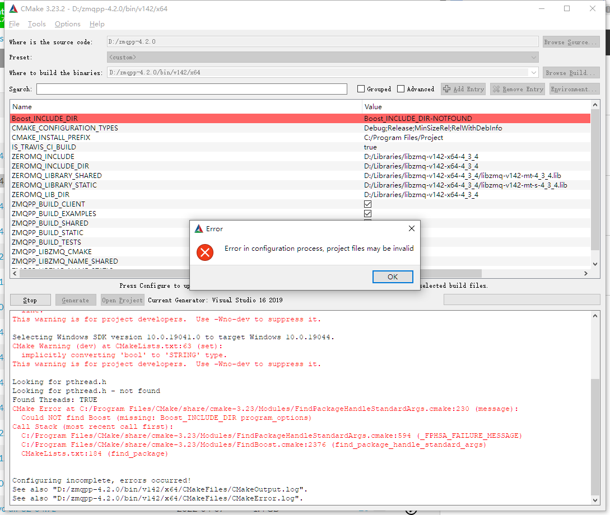
Task: Click the Stop button
Action: tap(30, 300)
